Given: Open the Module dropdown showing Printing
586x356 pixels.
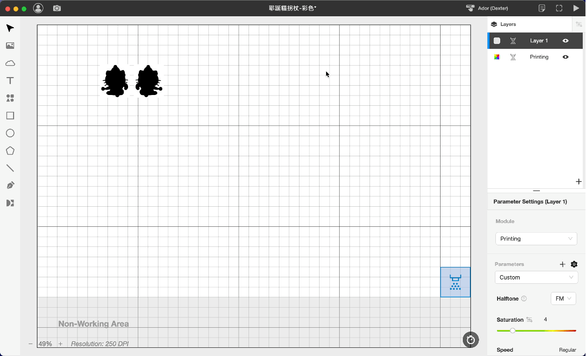Looking at the screenshot, I should pos(536,239).
